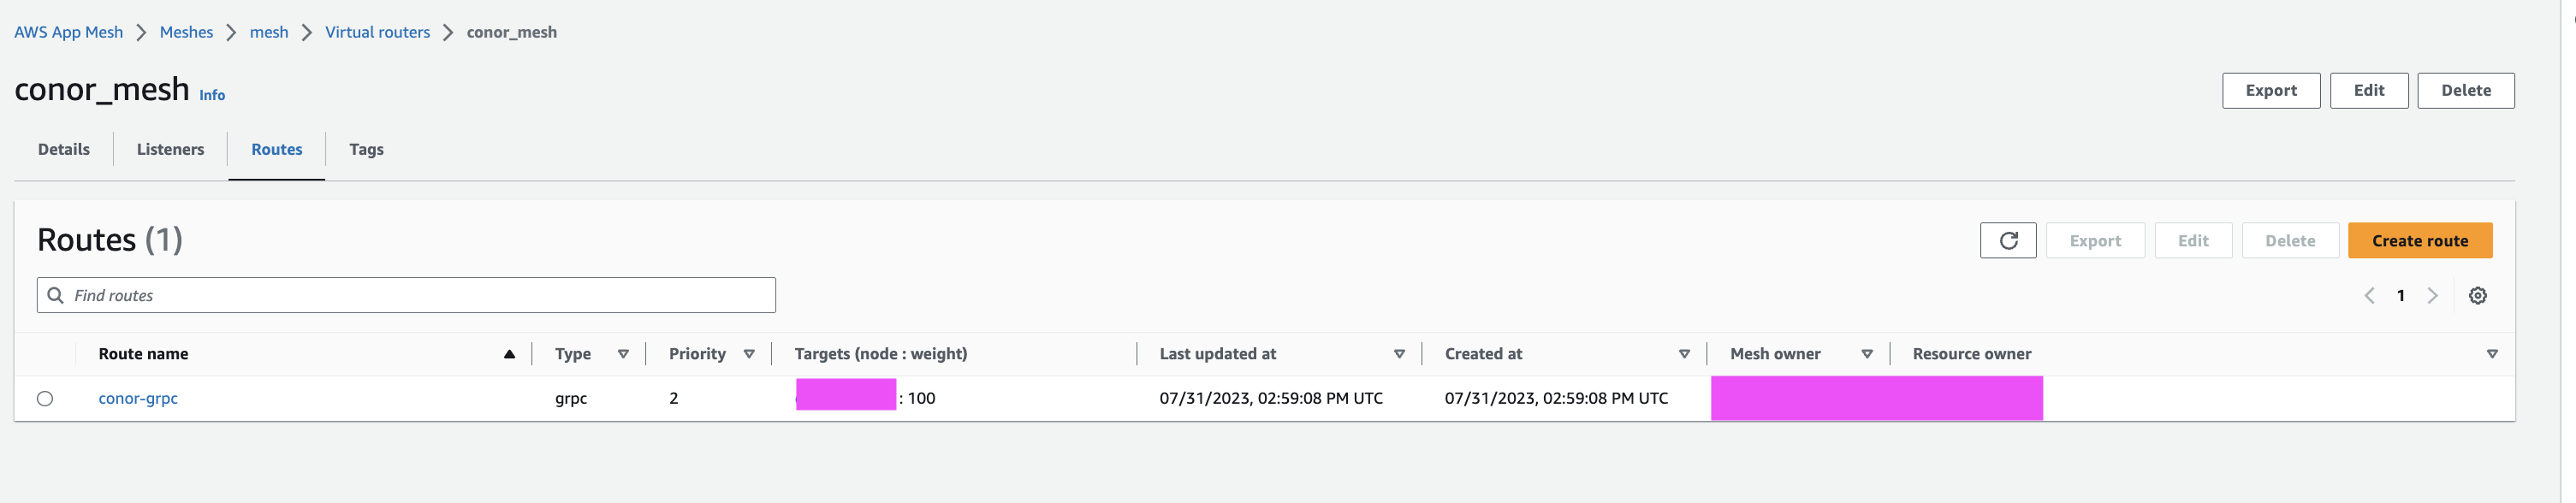Sort routes by Route name column arrow
This screenshot has height=503, width=2576.
[509, 353]
